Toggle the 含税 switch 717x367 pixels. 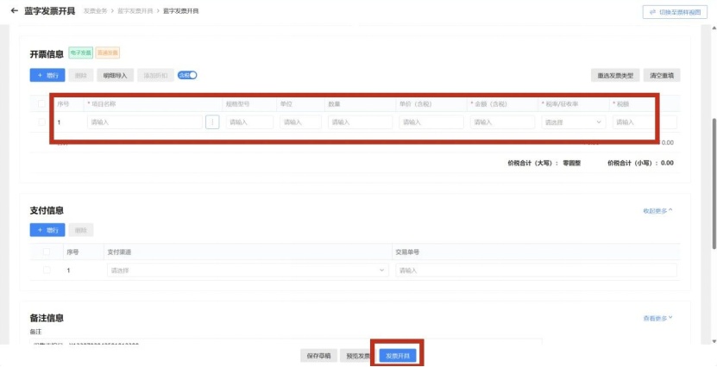click(188, 75)
